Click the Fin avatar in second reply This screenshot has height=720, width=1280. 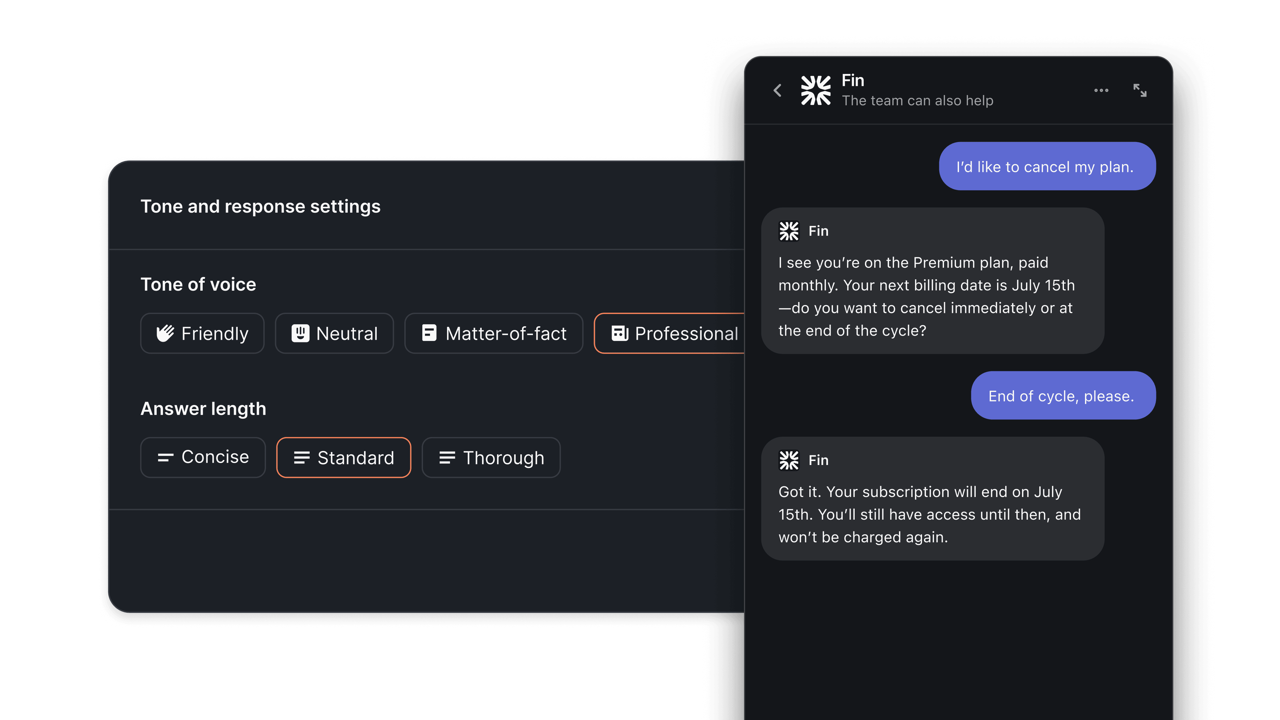coord(789,460)
